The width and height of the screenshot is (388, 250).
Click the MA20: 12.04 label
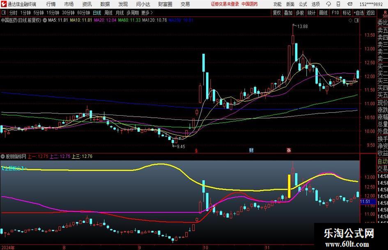[105, 20]
